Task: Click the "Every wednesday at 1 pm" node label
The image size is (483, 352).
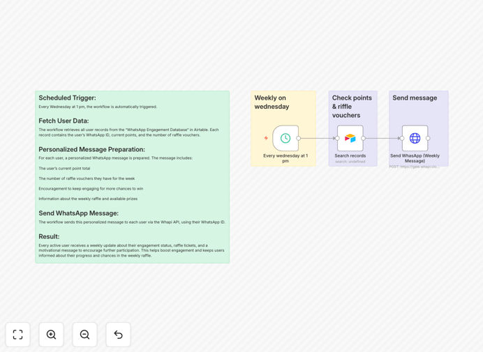Action: pos(285,158)
